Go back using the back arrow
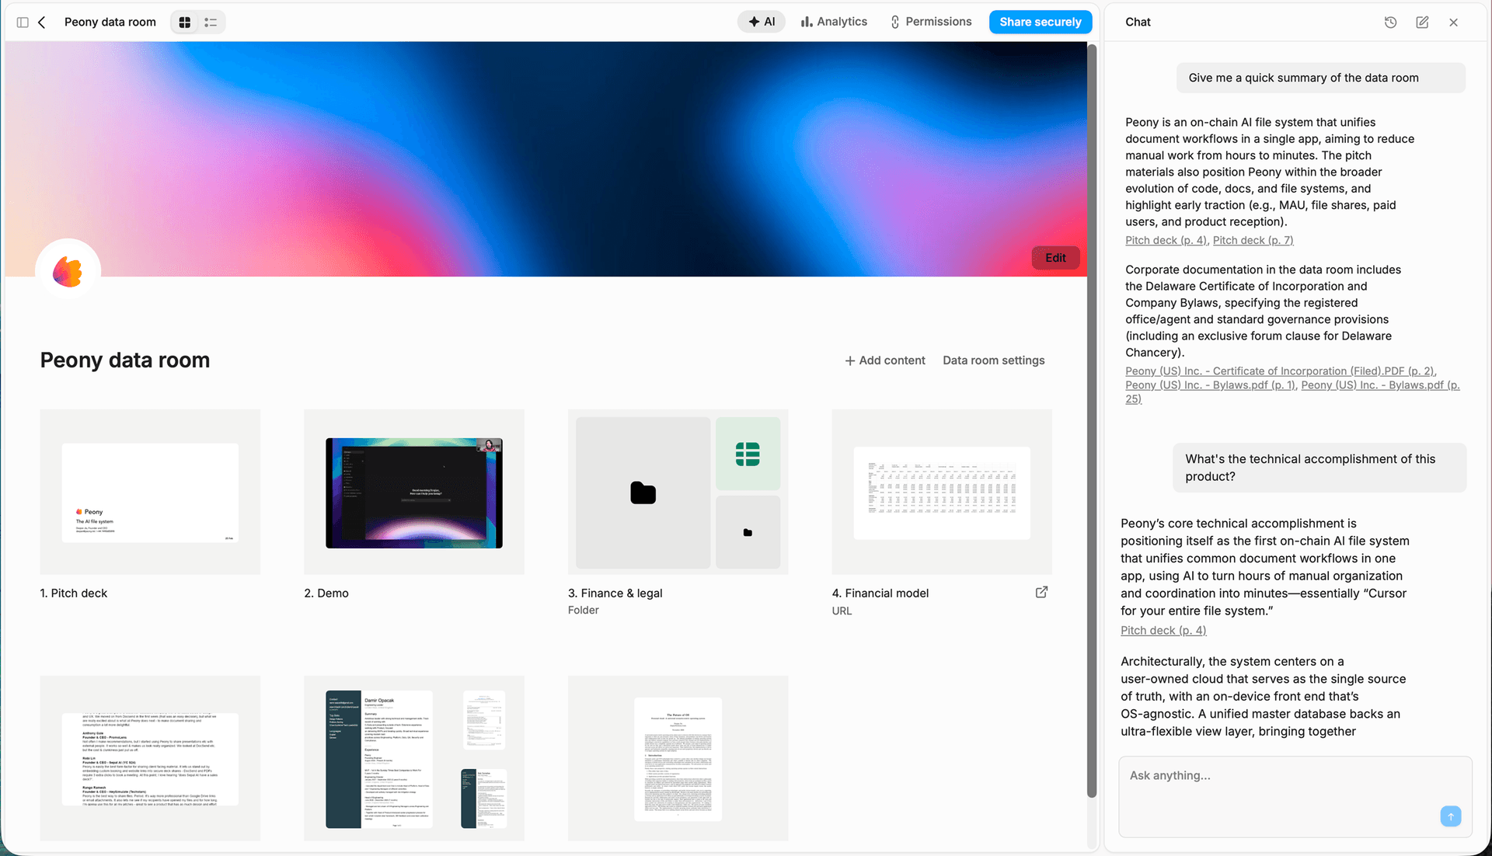This screenshot has width=1492, height=856. (x=43, y=22)
